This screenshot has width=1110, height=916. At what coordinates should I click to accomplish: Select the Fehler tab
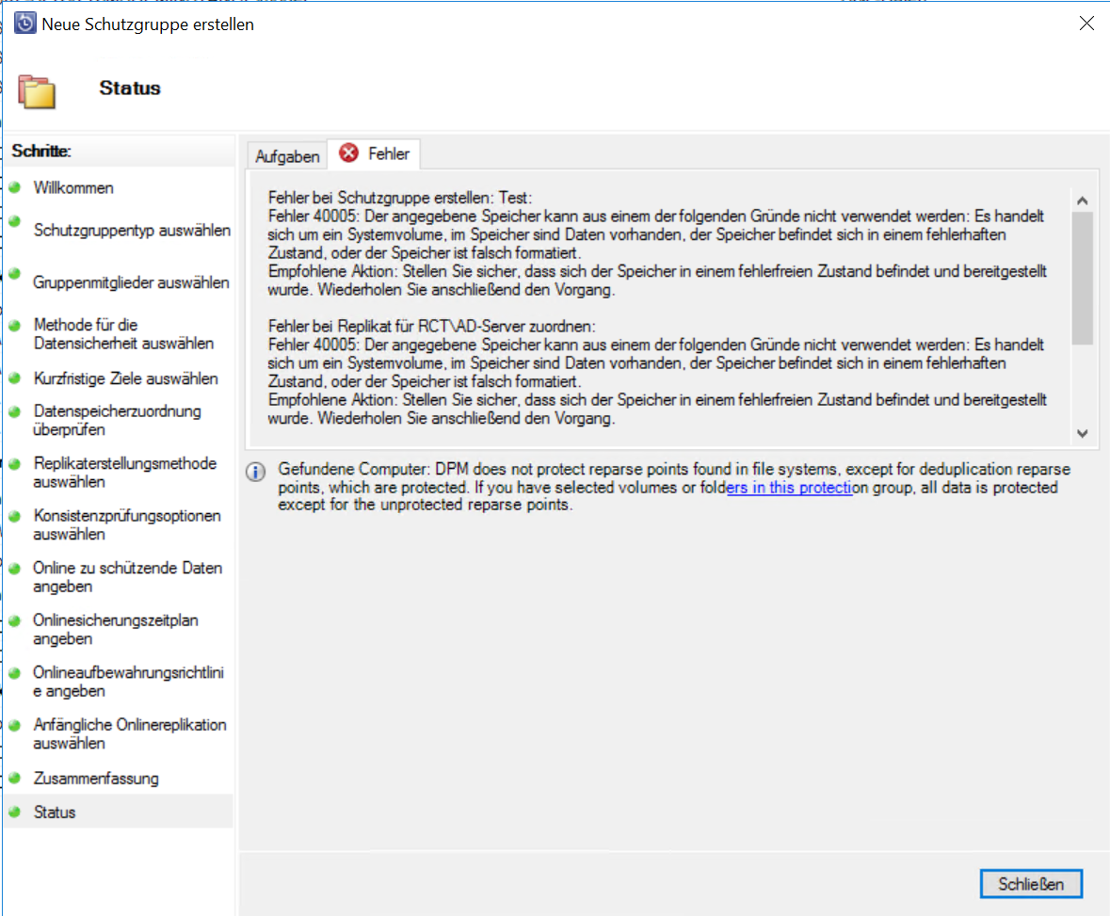[x=375, y=153]
